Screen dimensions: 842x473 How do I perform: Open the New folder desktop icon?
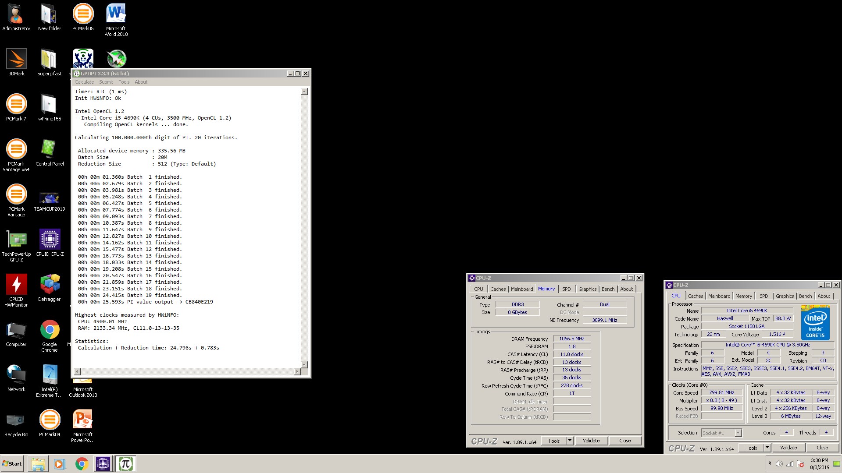pos(49,18)
